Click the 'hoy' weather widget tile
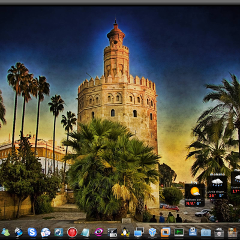The image size is (240, 240). 194,195
